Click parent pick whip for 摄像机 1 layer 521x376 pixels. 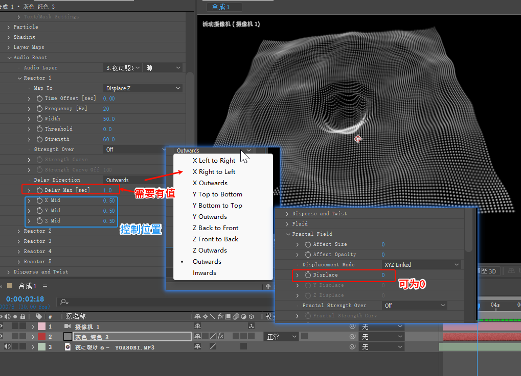tap(353, 327)
